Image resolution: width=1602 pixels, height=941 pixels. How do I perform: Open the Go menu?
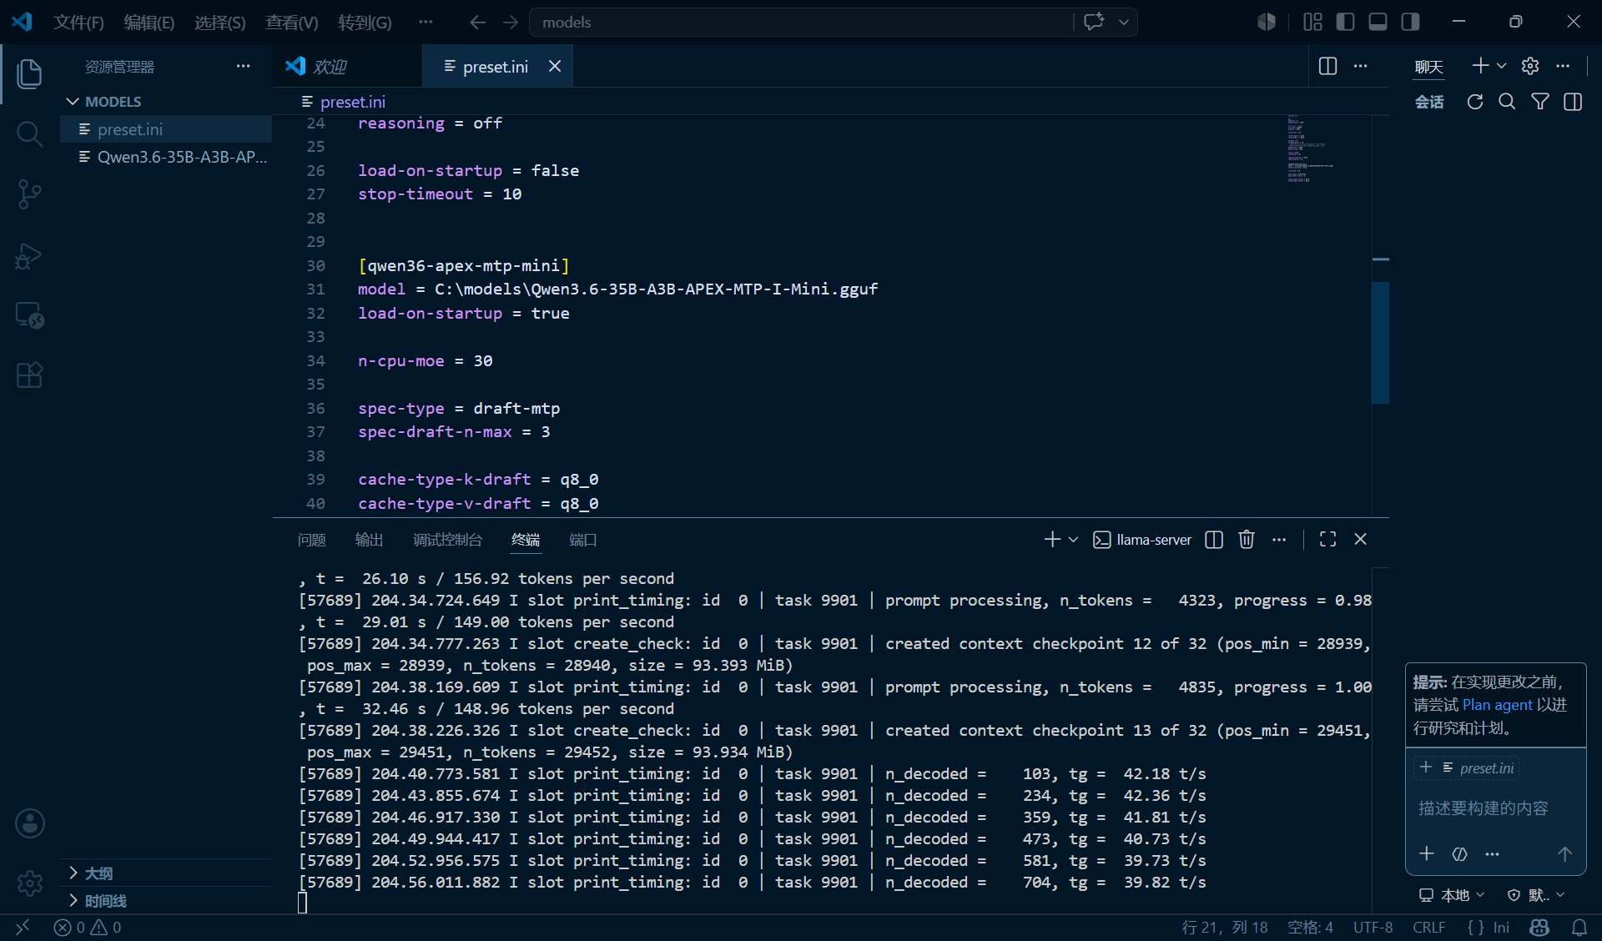click(365, 23)
